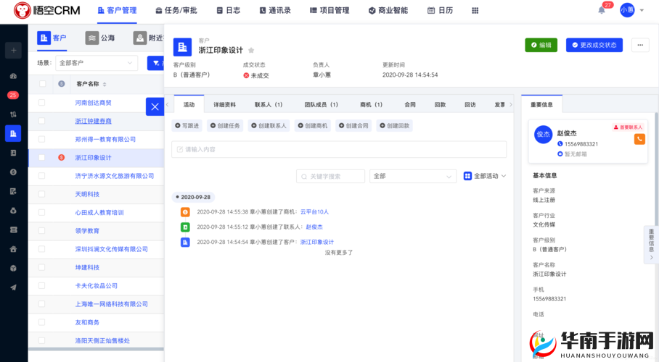Check the box for 浙江印象设计 row

click(41, 157)
